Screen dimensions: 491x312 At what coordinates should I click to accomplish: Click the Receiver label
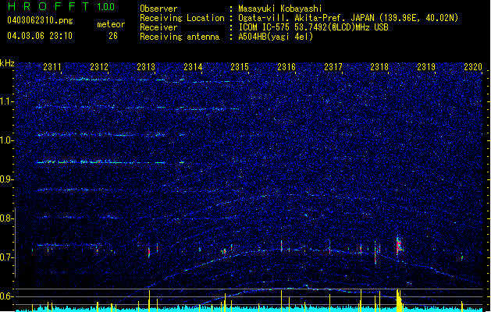click(x=158, y=27)
